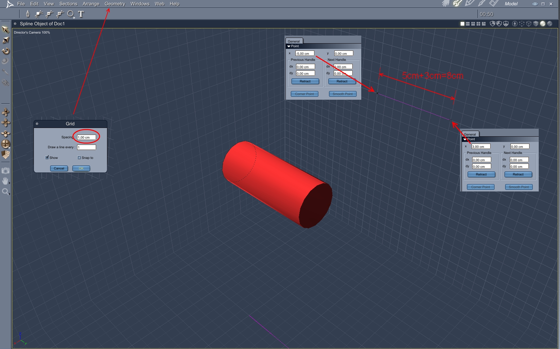Open the Help menu

174,4
